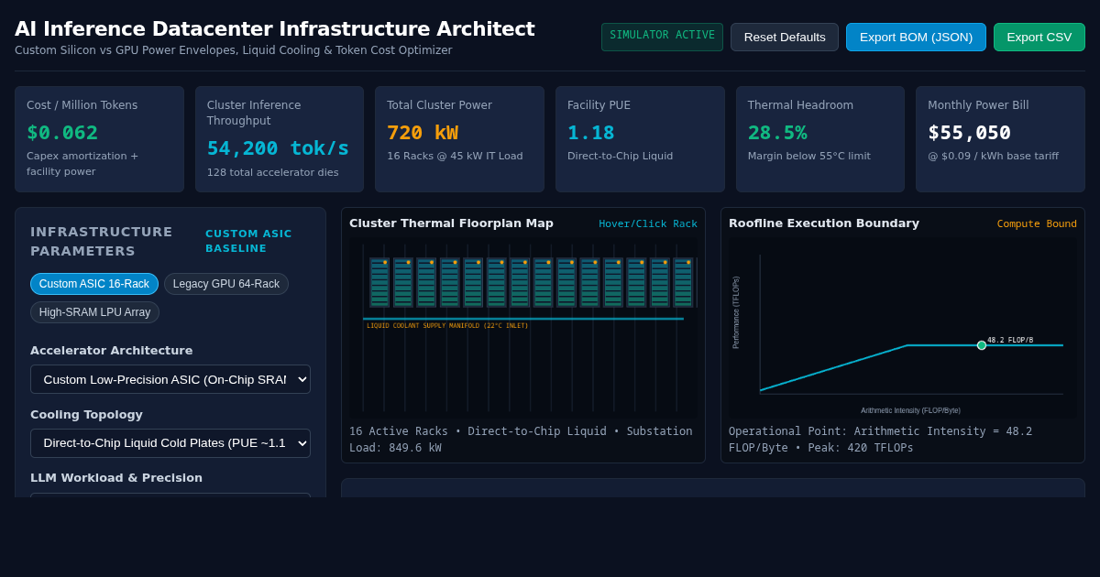Click the 28.5% thermal headroom value
Viewport: 1100px width, 577px height.
[777, 133]
